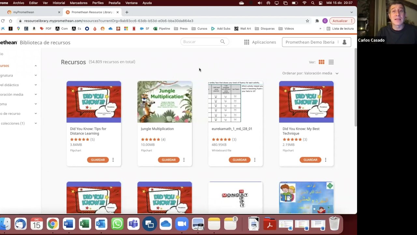
Task: Expand the Idioma filter
Action: [36, 104]
